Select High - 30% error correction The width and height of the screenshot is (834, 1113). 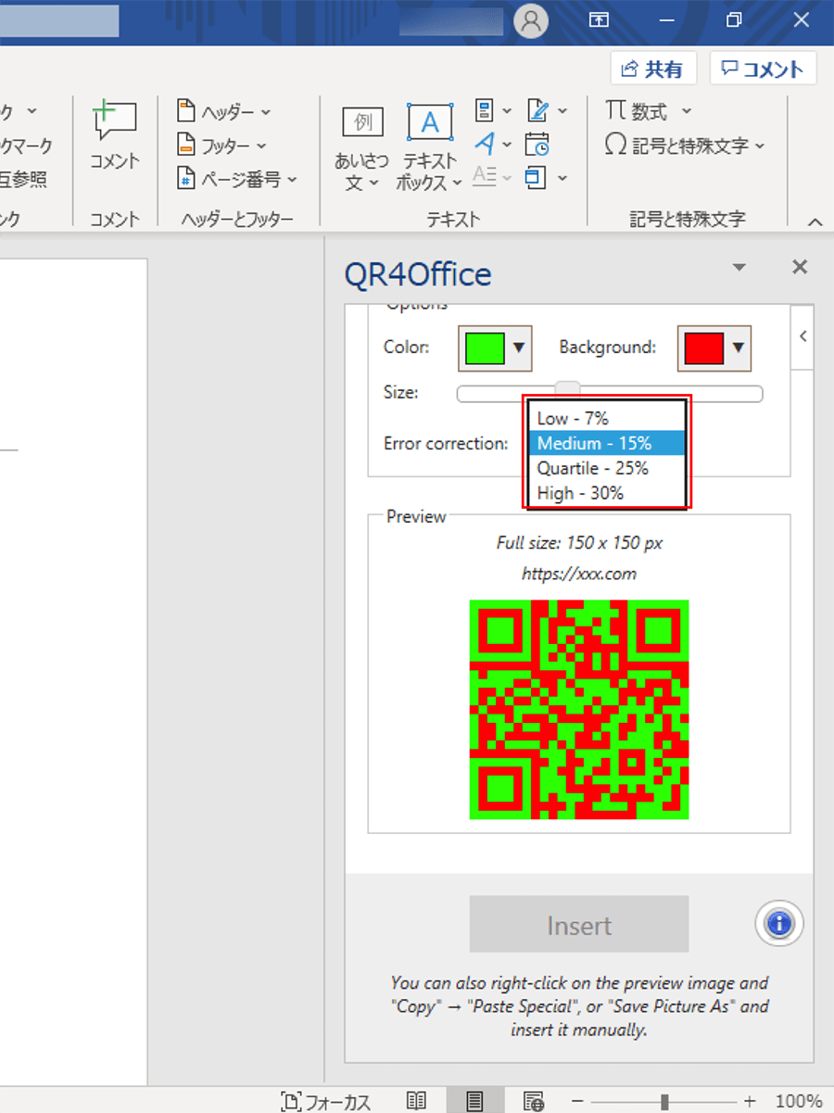606,493
